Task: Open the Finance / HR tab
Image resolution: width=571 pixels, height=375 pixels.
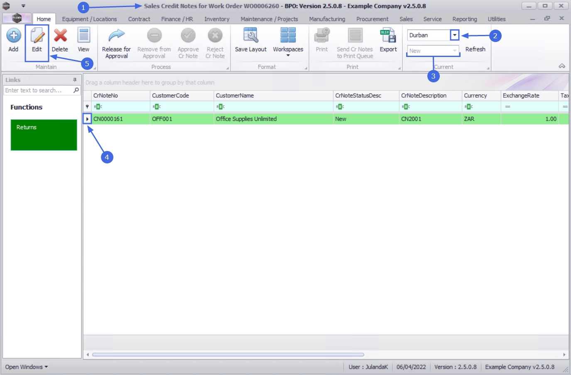Action: (177, 19)
